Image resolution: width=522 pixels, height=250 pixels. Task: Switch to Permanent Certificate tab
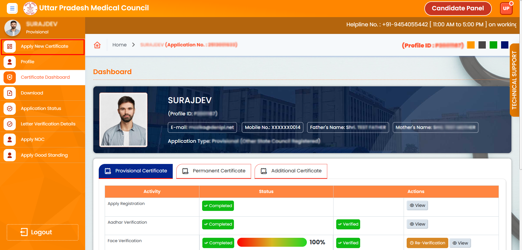click(x=214, y=171)
